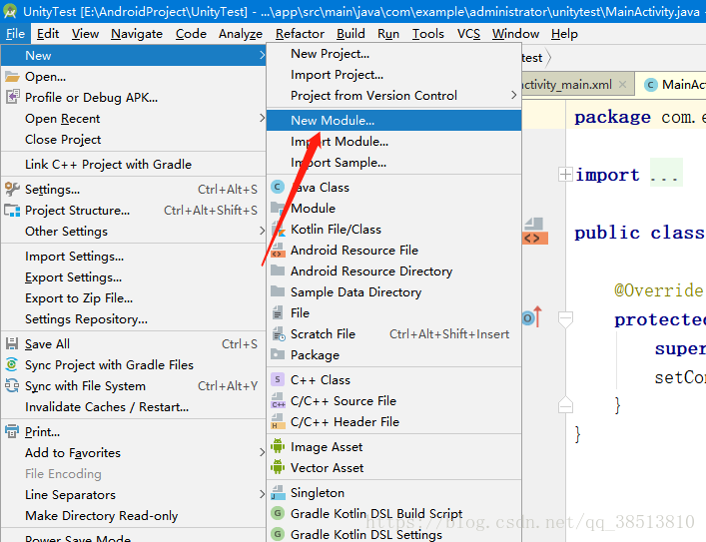This screenshot has height=542, width=706.
Task: Click the C/C++ Header File icon
Action: 278,421
